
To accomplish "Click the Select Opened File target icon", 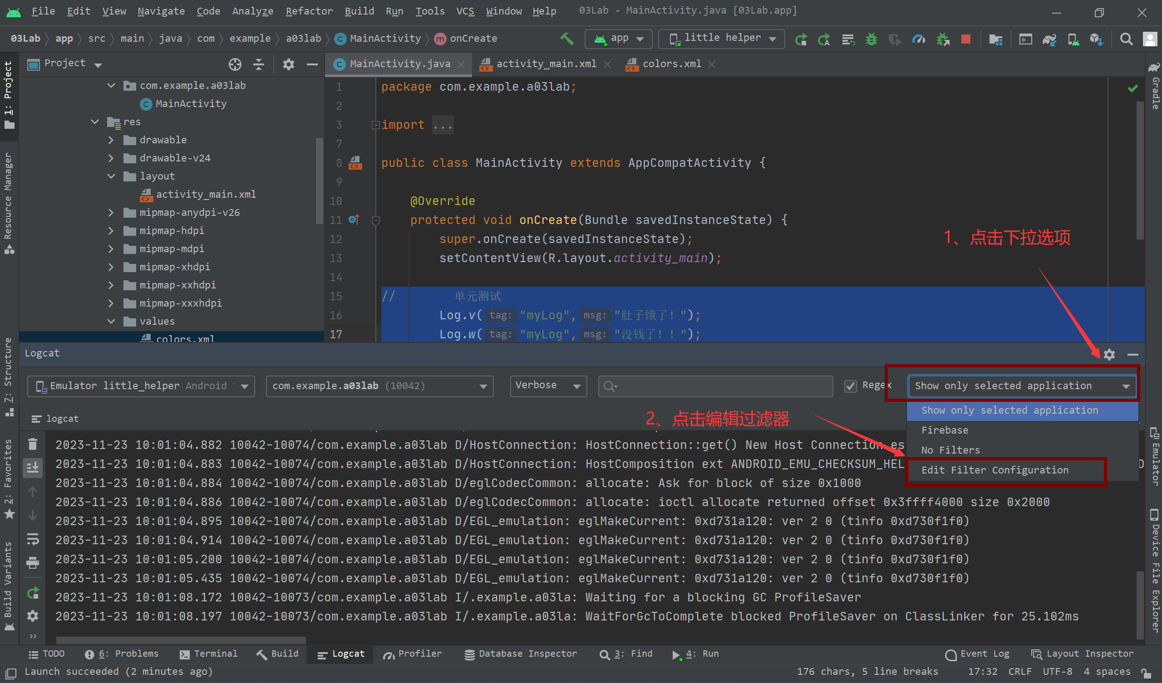I will pyautogui.click(x=235, y=64).
